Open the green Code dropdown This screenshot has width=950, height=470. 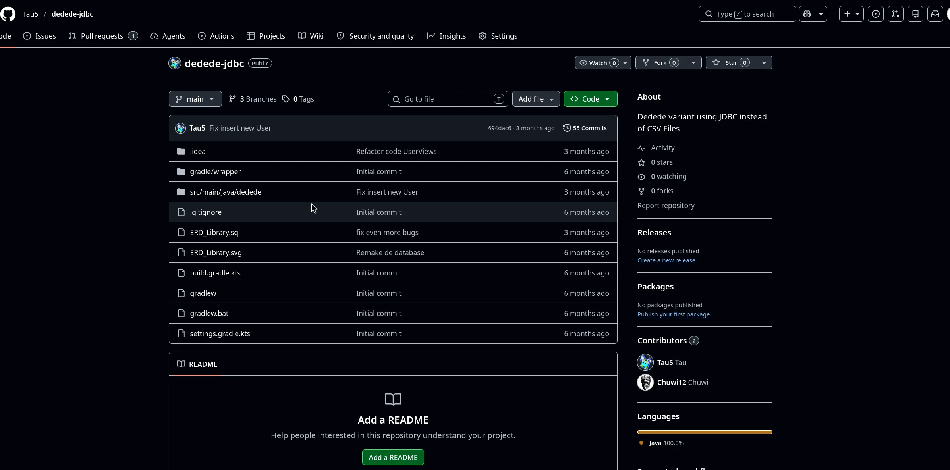(591, 99)
